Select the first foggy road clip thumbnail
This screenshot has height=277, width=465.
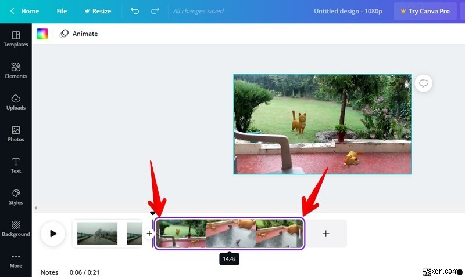pyautogui.click(x=97, y=234)
